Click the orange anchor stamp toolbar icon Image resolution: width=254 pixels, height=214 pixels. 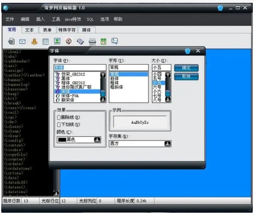coord(34,41)
